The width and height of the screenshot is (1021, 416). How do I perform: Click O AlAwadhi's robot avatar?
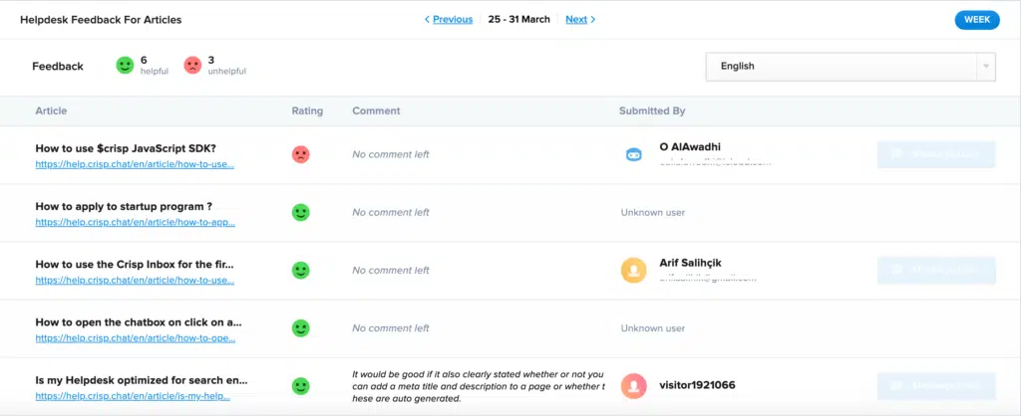pyautogui.click(x=633, y=154)
